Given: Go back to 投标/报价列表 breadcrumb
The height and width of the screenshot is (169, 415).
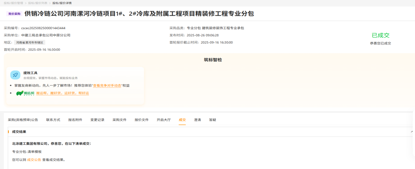Looking at the screenshot, I should [38, 3].
